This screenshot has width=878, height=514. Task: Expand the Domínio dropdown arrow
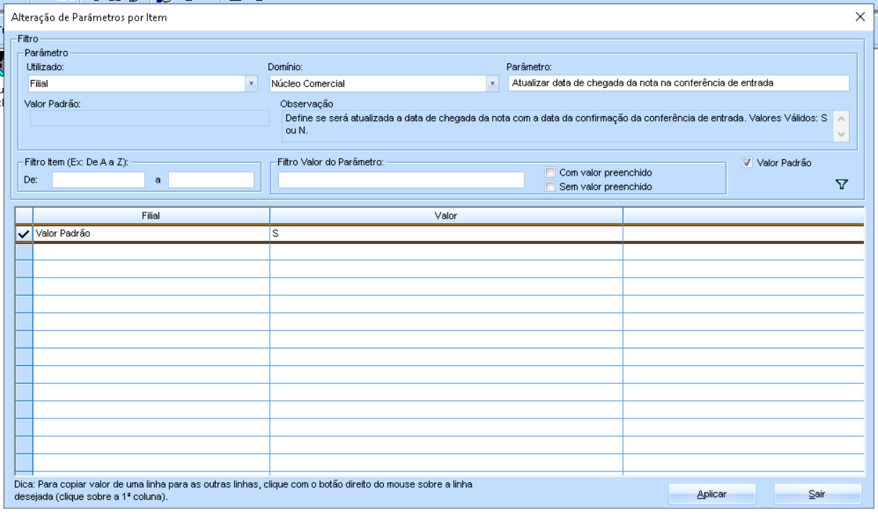click(x=493, y=84)
